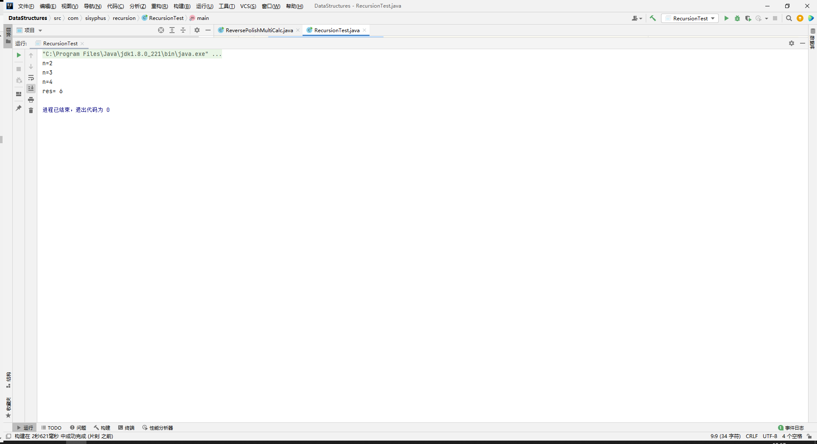The height and width of the screenshot is (444, 817).
Task: Open the 帮助(H) menu
Action: (x=295, y=6)
